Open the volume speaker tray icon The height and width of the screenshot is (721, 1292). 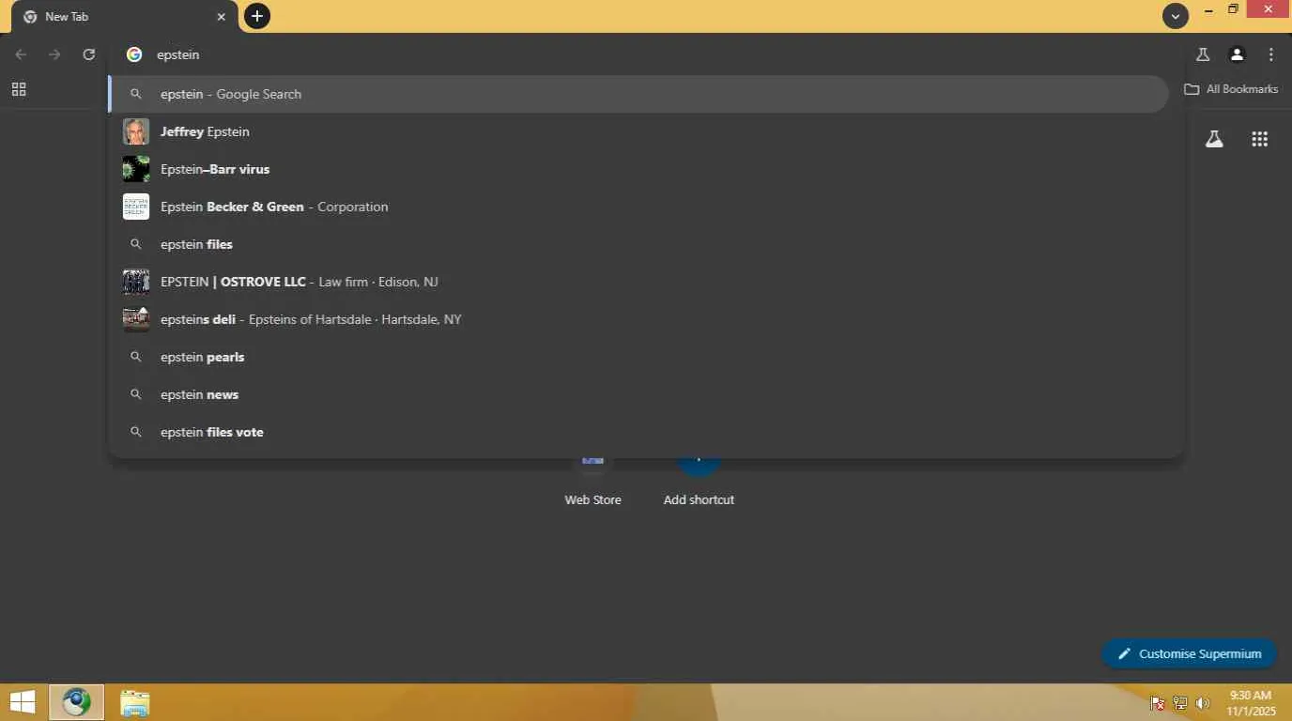point(1203,703)
